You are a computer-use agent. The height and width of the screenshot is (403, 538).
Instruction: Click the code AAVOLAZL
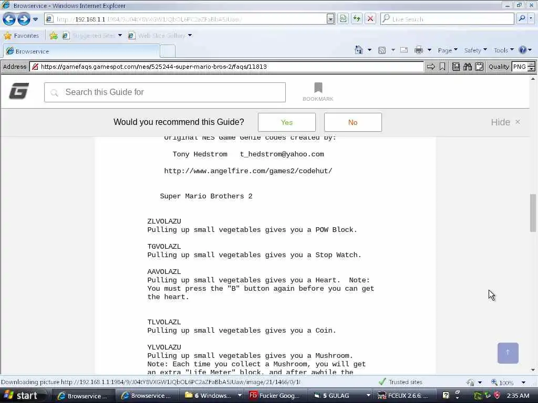coord(164,272)
